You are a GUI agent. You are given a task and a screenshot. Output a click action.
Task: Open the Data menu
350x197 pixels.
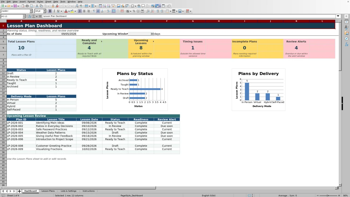56,2
